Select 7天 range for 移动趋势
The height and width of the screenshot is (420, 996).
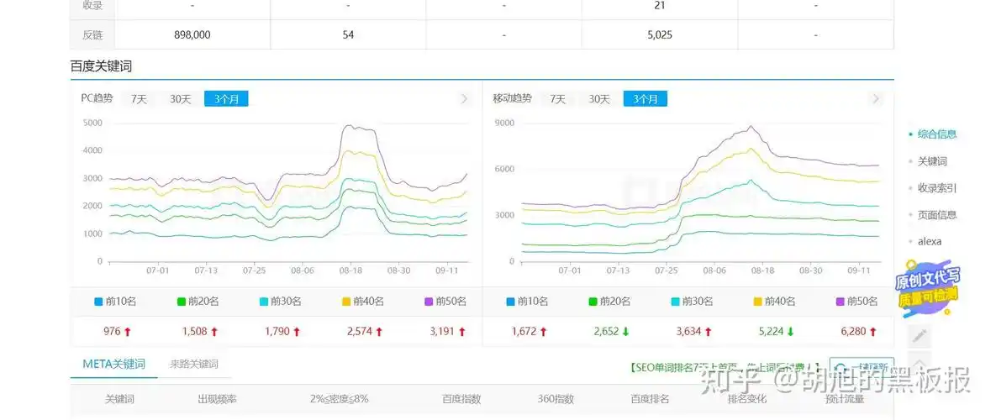[x=558, y=98]
